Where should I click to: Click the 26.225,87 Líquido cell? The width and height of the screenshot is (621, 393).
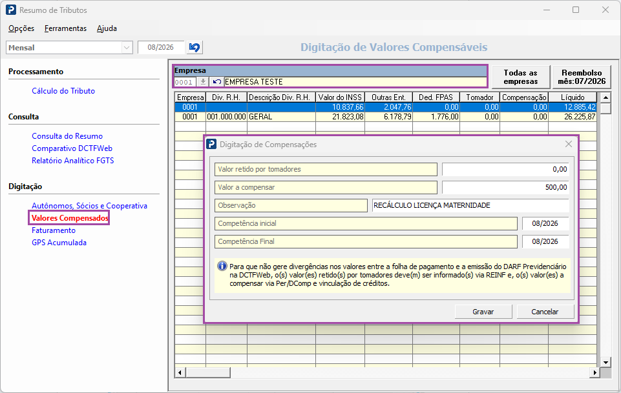tap(573, 117)
